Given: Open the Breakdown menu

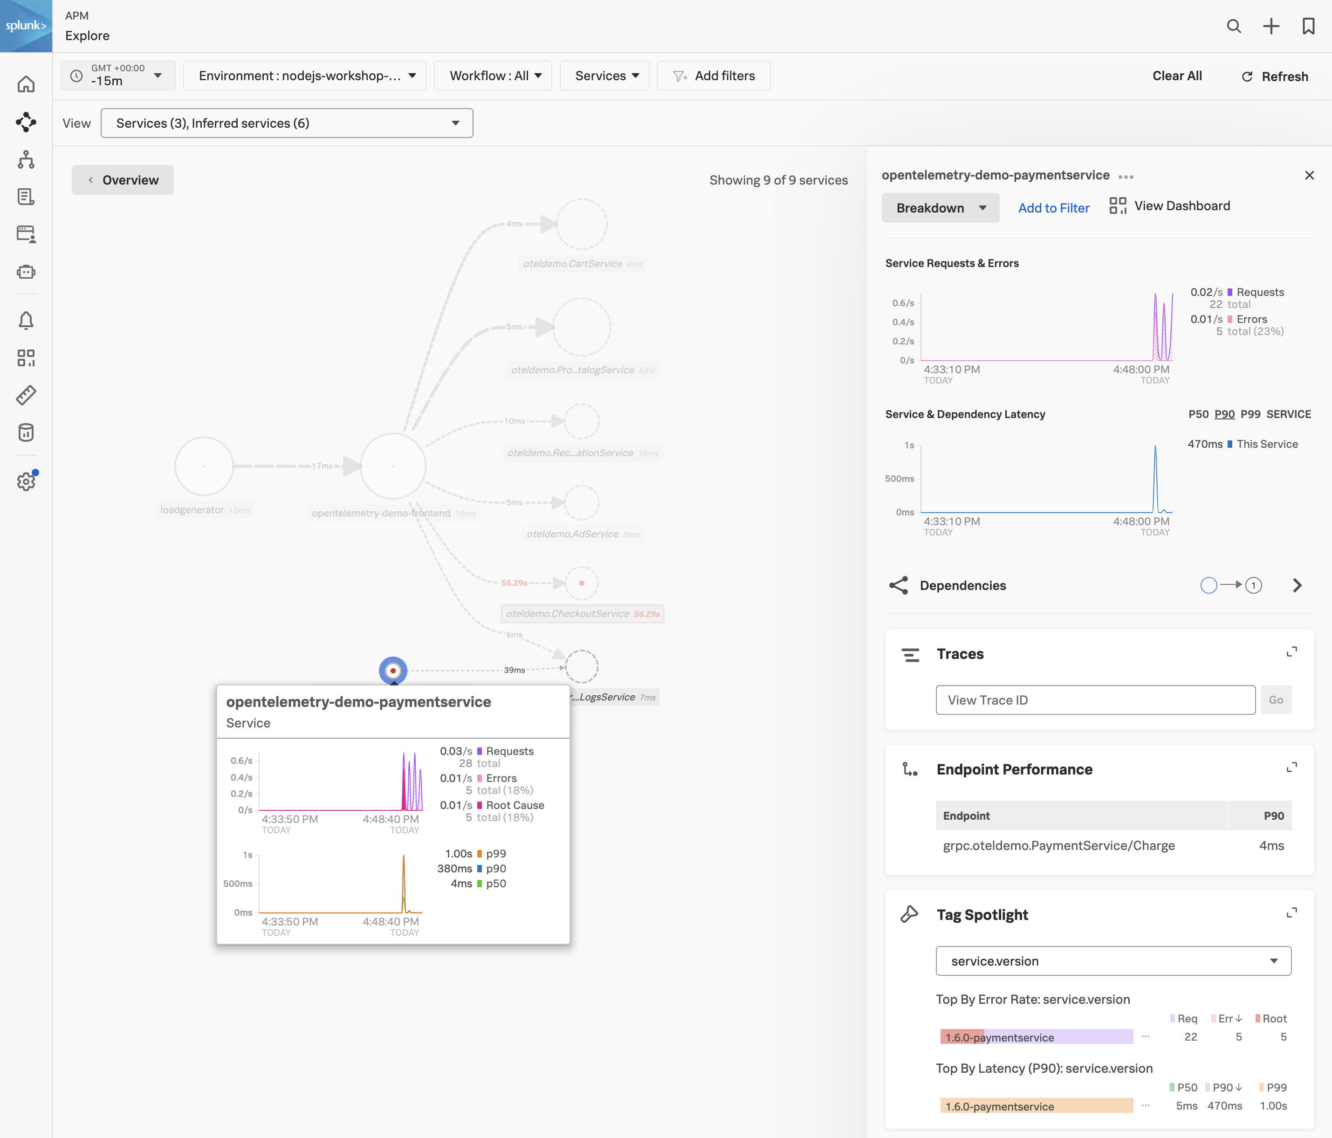Looking at the screenshot, I should pyautogui.click(x=940, y=208).
